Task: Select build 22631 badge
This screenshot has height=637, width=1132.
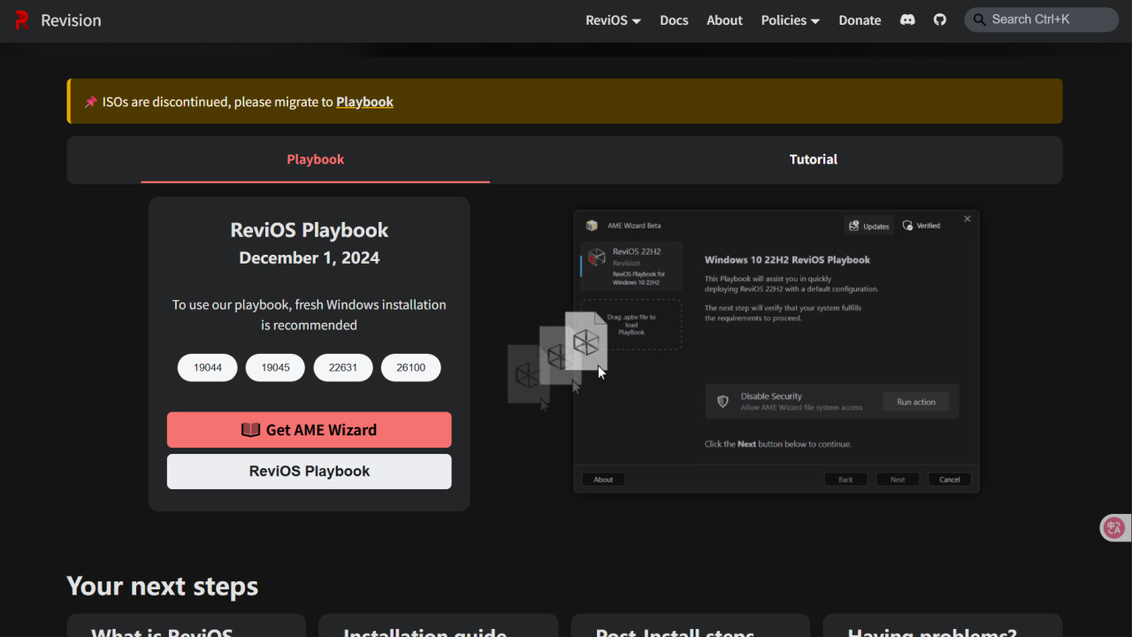Action: tap(343, 368)
